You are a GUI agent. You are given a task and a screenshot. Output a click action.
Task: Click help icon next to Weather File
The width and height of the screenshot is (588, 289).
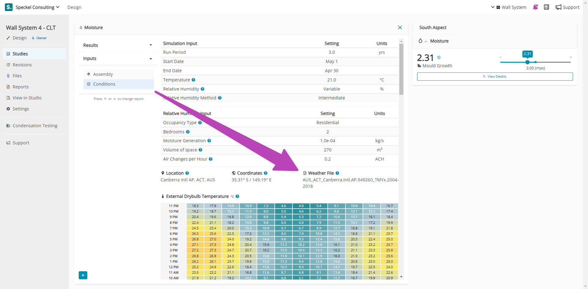337,173
